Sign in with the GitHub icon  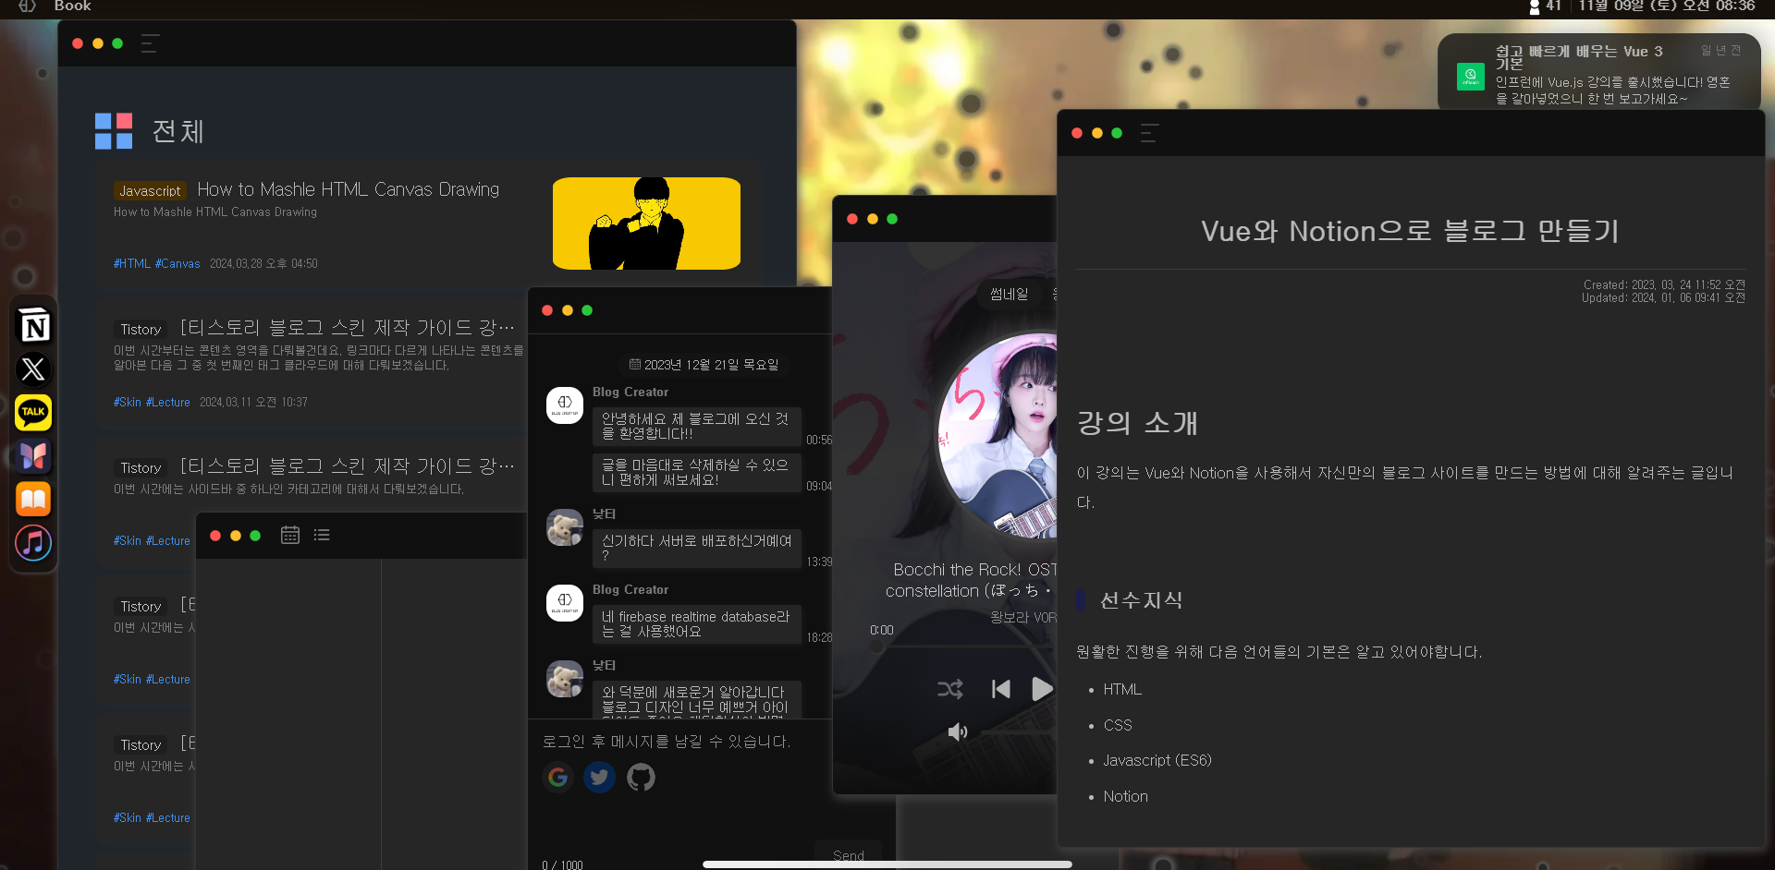pos(641,778)
